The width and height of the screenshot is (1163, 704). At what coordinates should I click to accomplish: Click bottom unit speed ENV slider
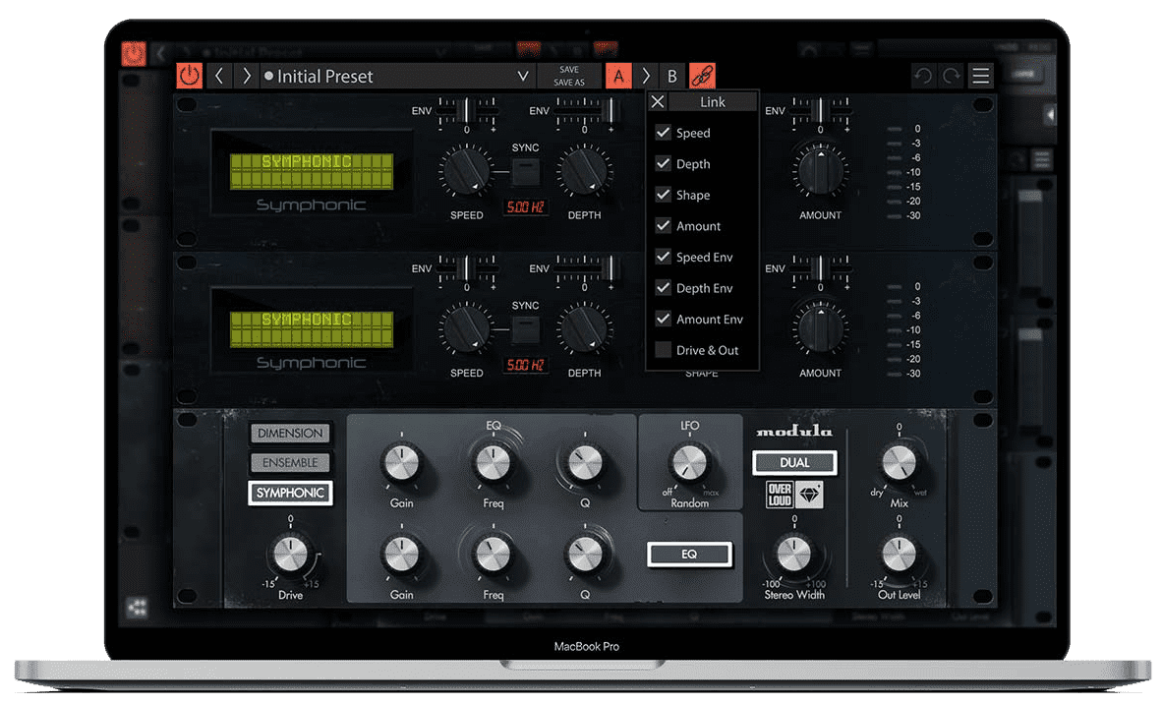[467, 269]
